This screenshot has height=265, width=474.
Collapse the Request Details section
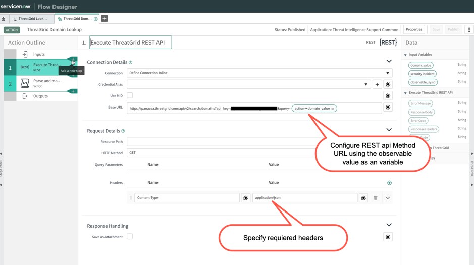(x=389, y=130)
